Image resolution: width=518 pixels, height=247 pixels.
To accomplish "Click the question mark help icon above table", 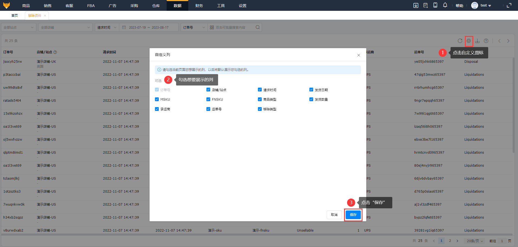I will click(486, 41).
